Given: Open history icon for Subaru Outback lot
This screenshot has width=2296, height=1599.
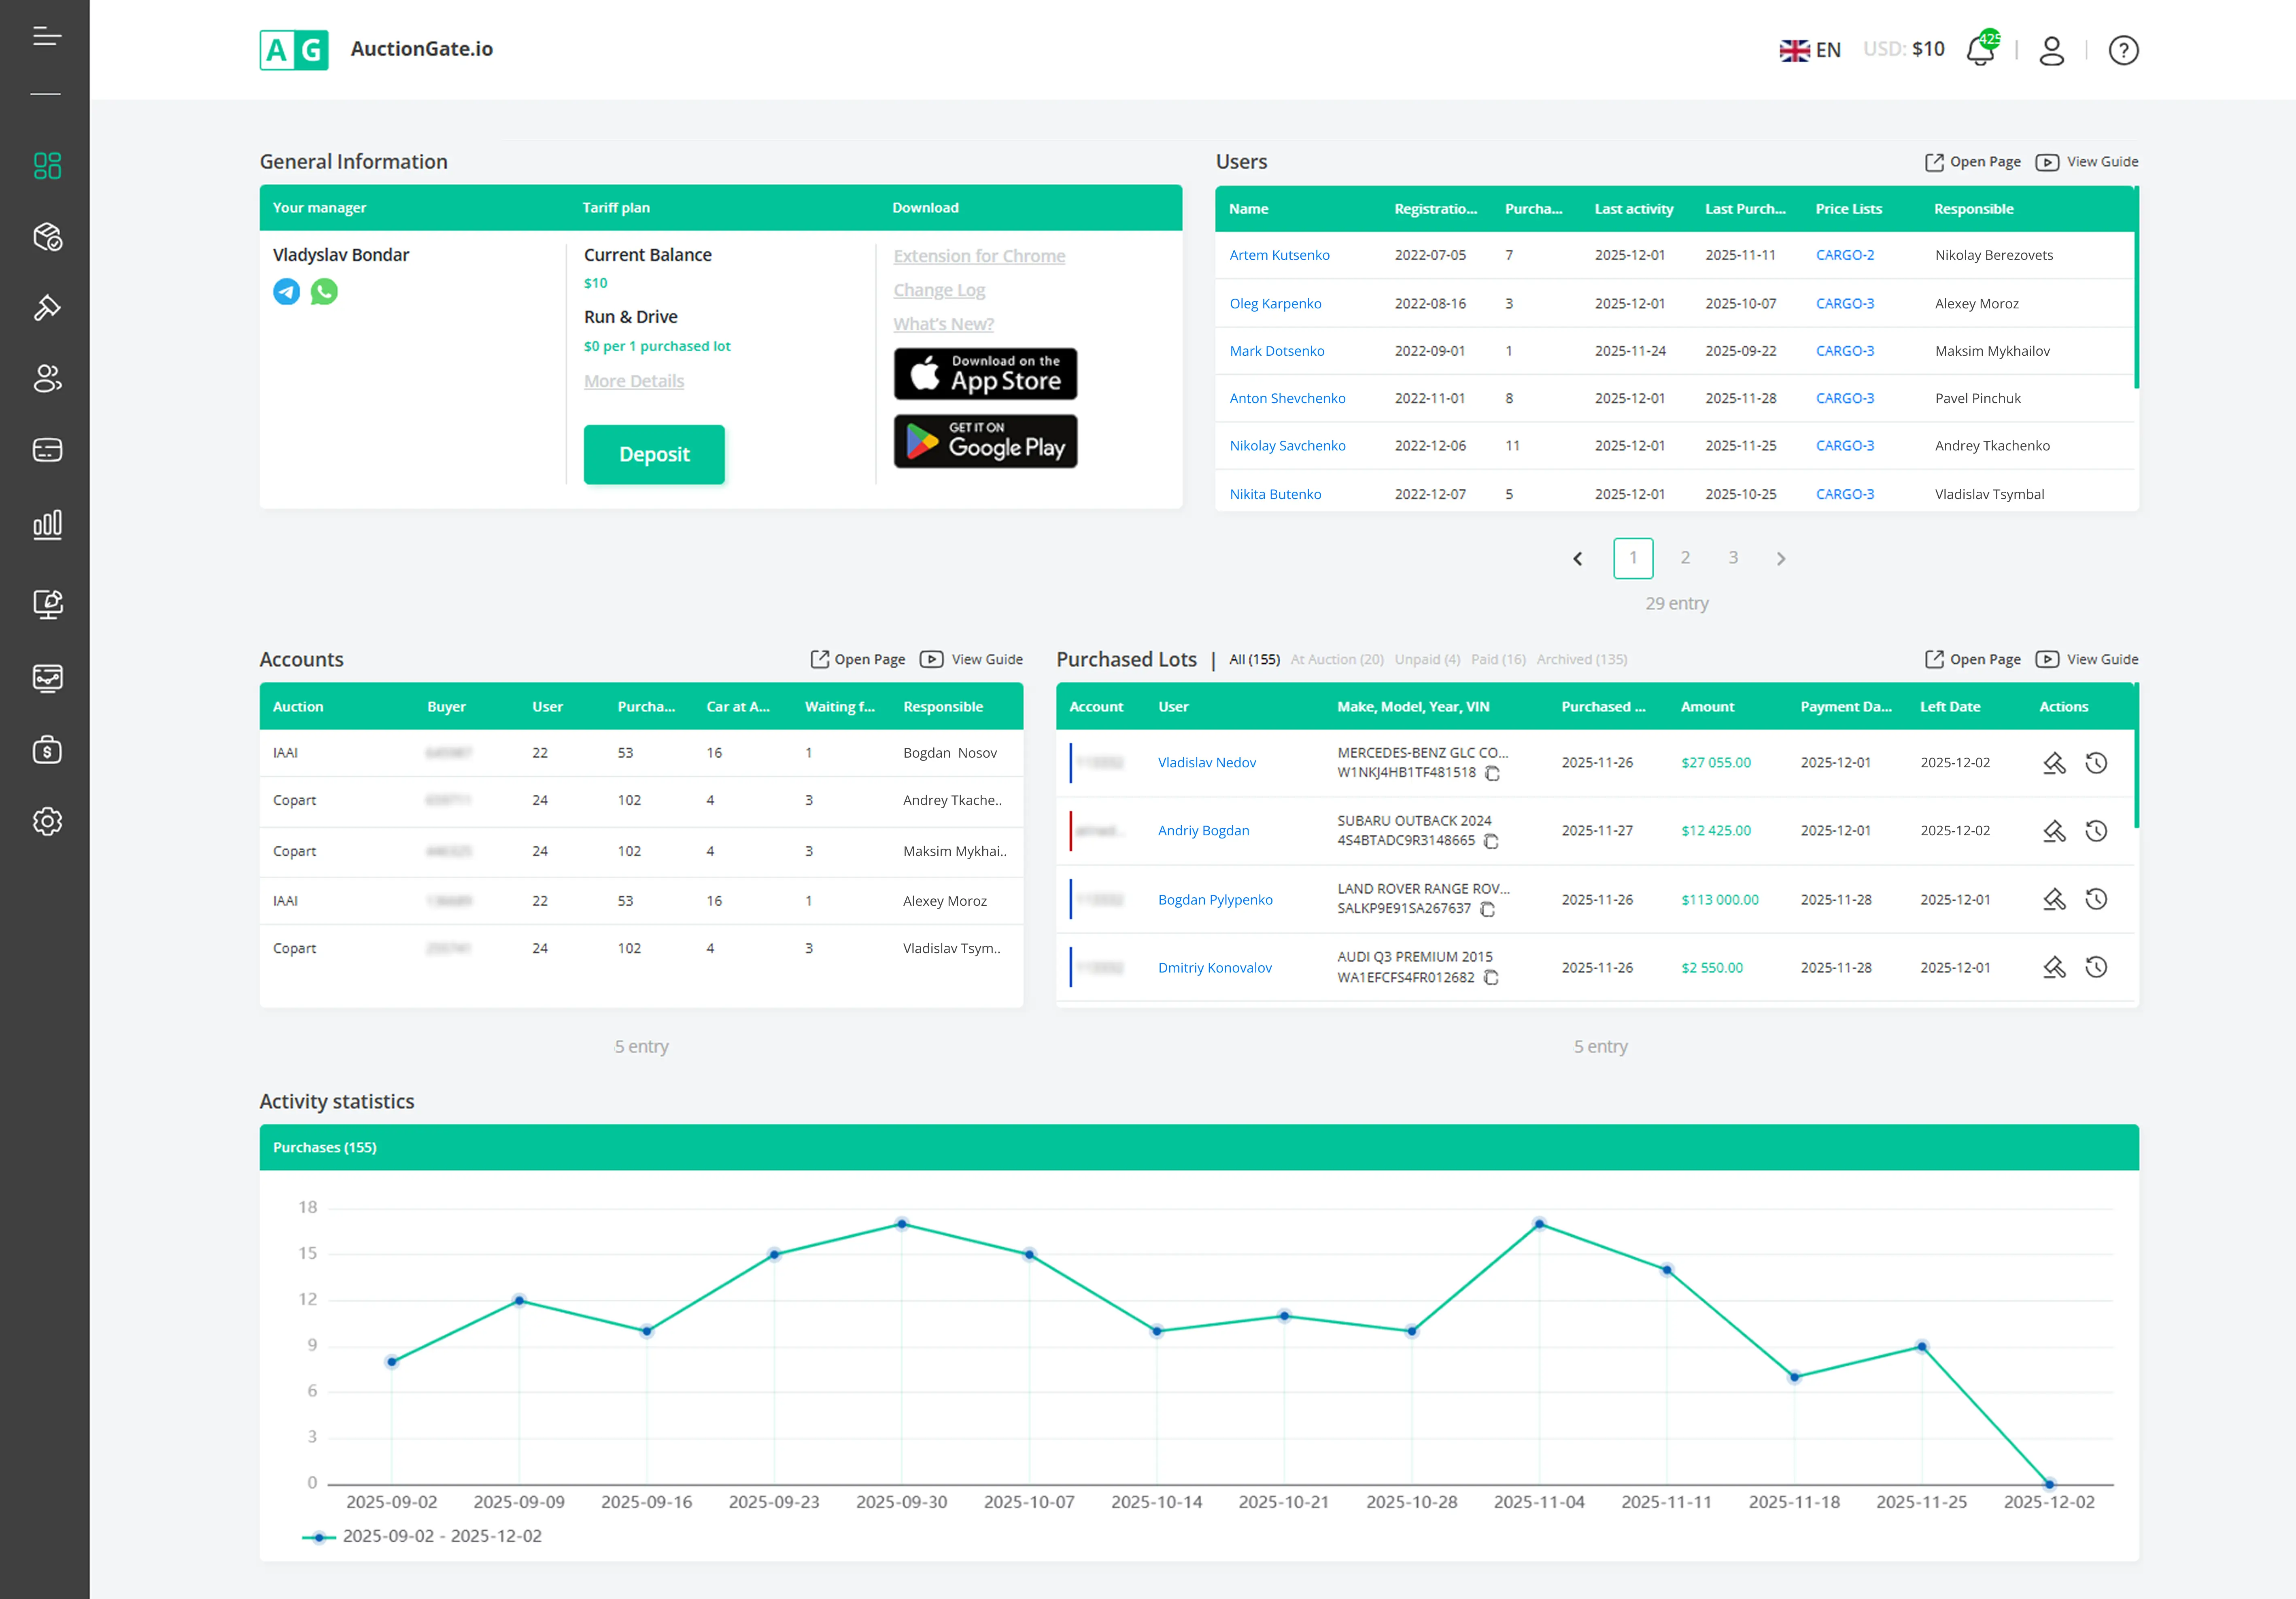Looking at the screenshot, I should coord(2096,831).
